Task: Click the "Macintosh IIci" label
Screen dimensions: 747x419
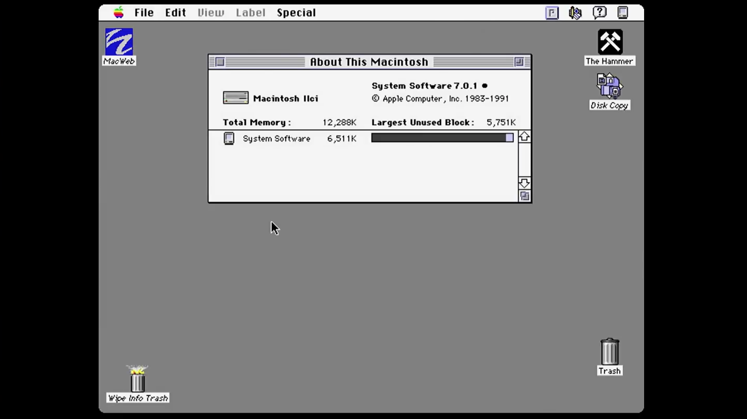Action: 285,98
